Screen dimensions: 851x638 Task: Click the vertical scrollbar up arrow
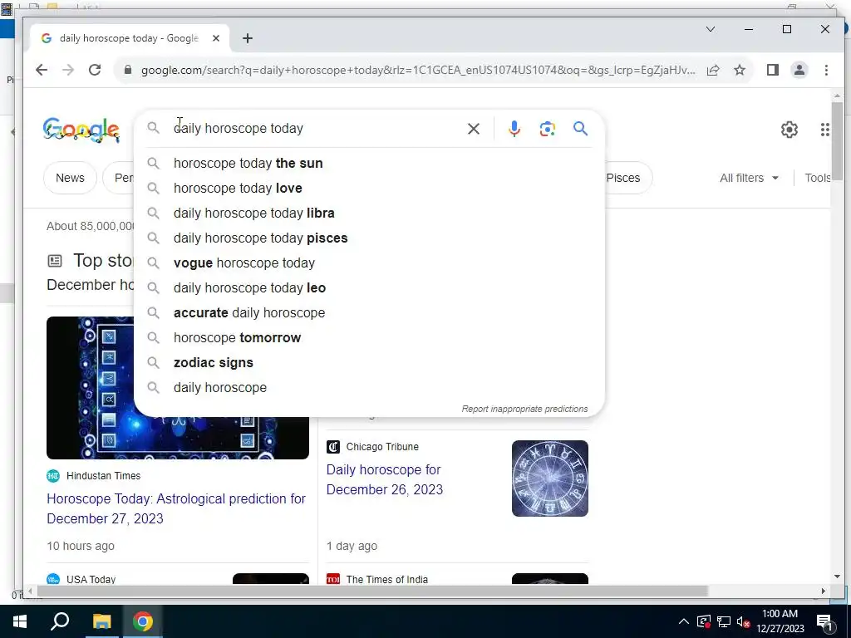pos(836,96)
